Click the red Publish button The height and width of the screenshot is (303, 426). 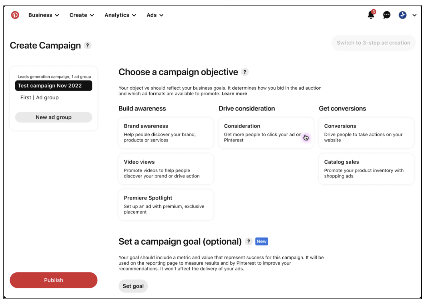(53, 280)
